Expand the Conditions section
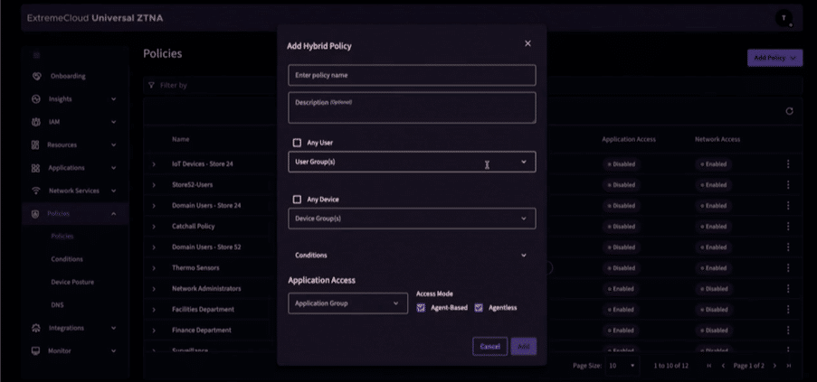This screenshot has height=382, width=817. (412, 256)
